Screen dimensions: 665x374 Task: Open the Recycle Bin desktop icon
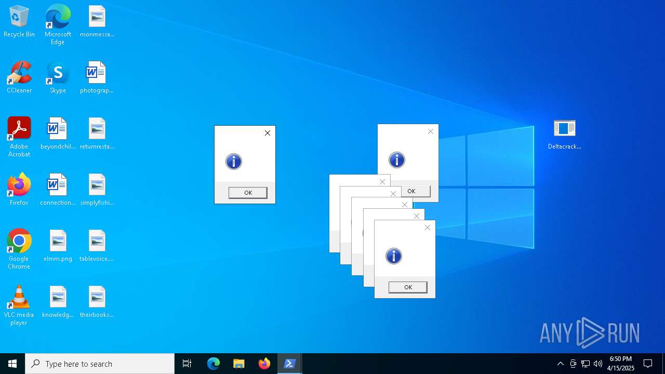coord(19,22)
